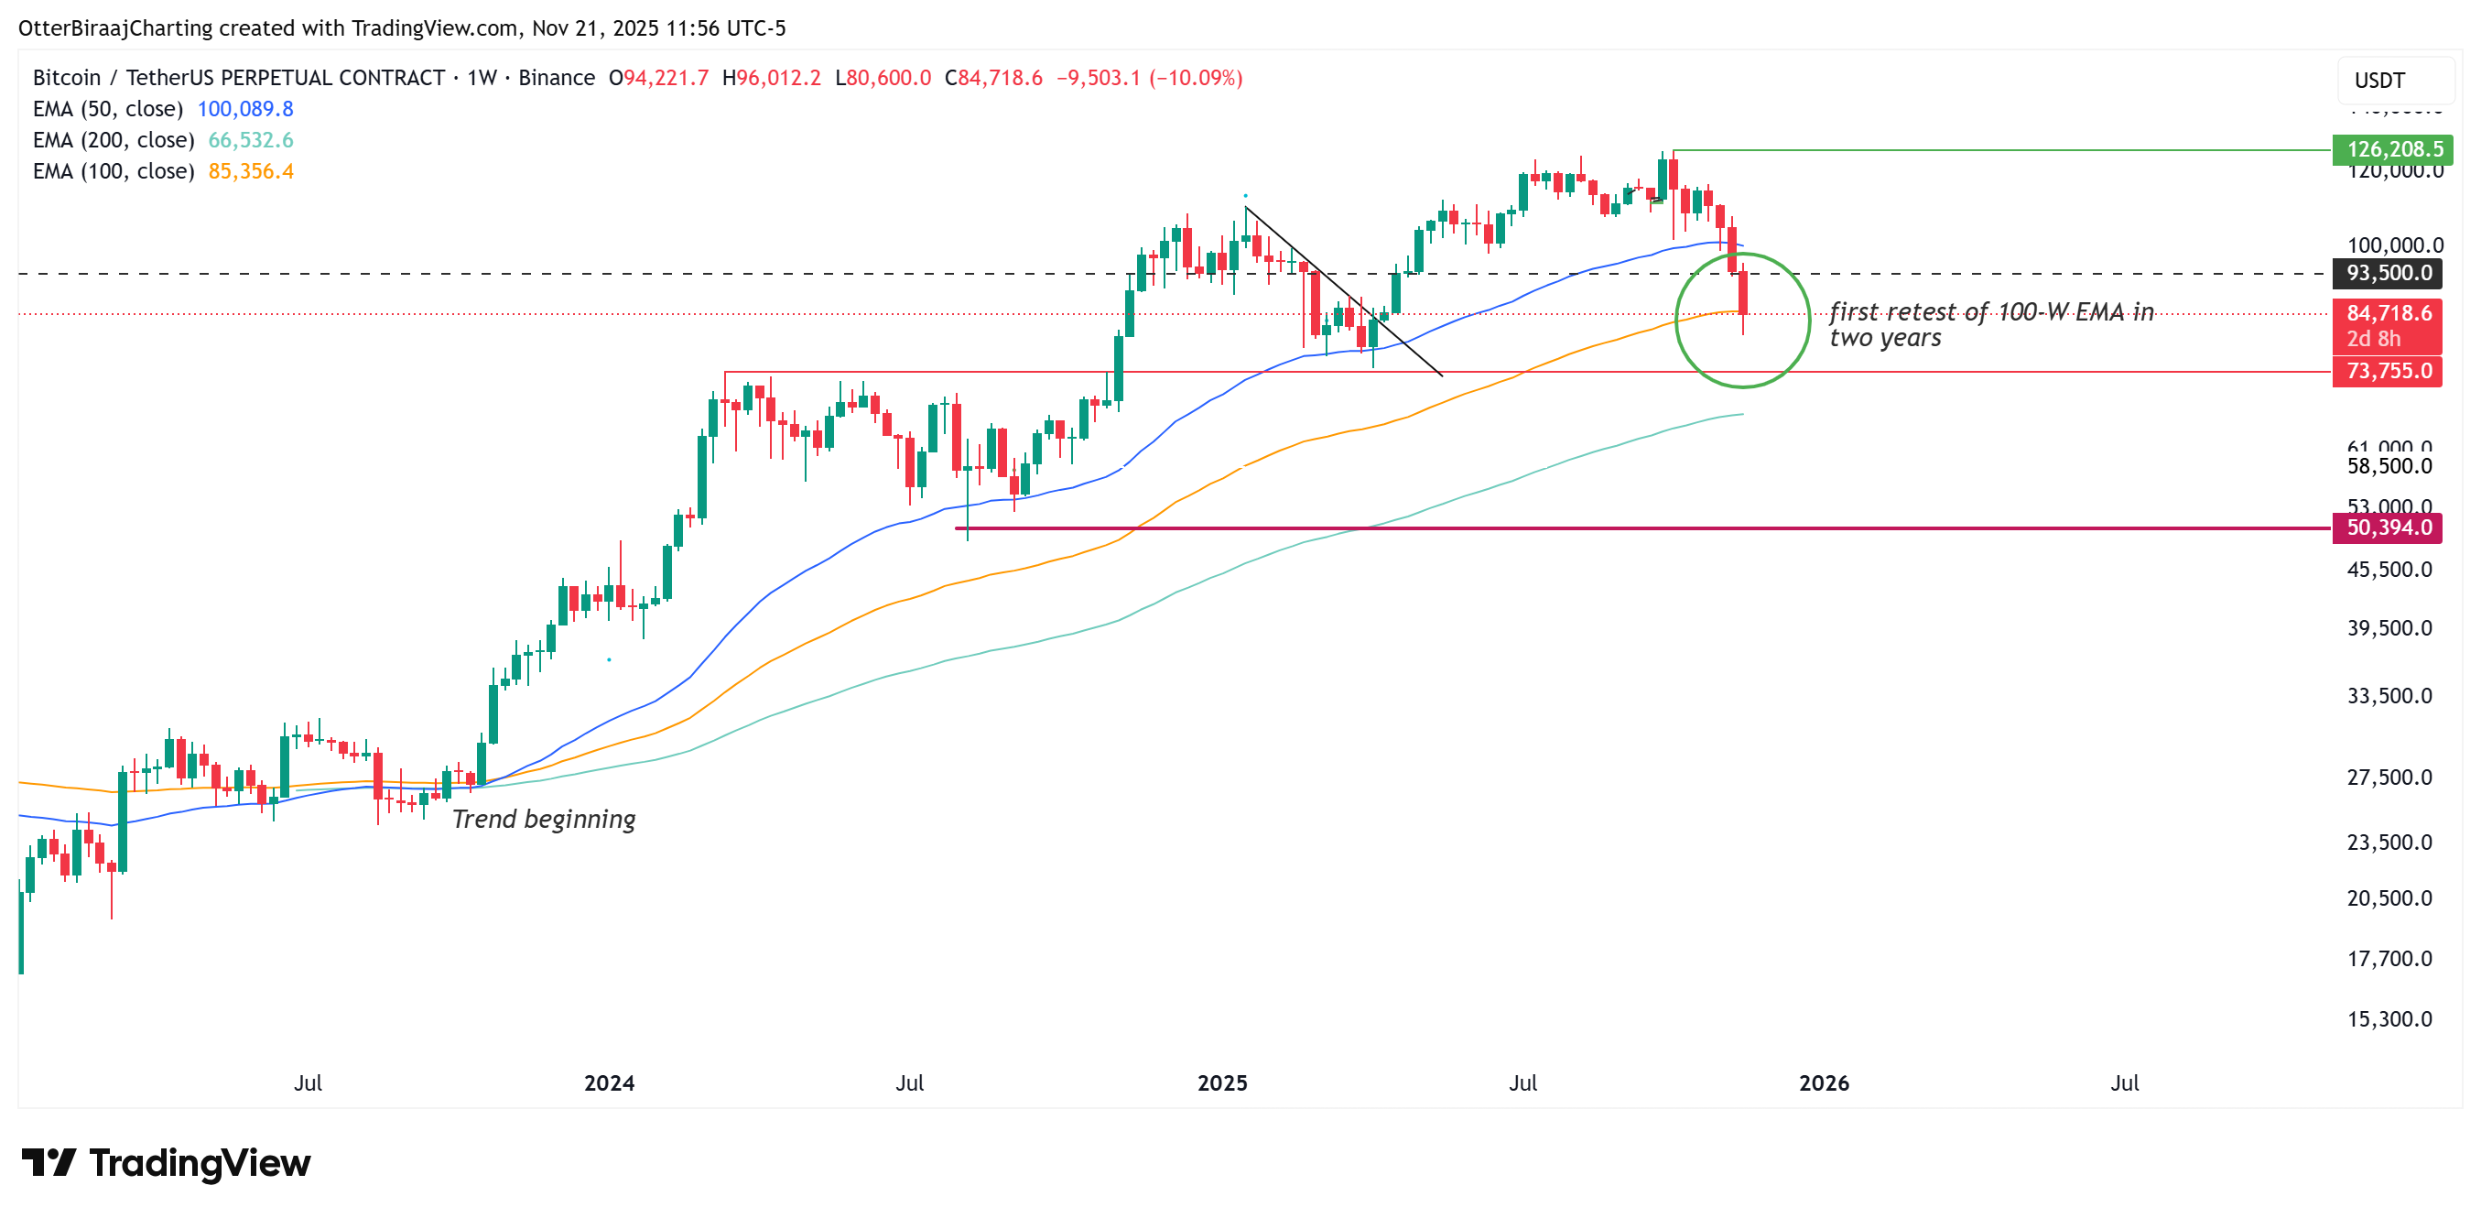Image resolution: width=2481 pixels, height=1218 pixels.
Task: Click the green 126,208.5 price label
Action: (2392, 149)
